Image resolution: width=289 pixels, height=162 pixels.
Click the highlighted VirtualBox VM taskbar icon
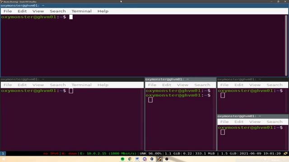[x=159, y=159]
